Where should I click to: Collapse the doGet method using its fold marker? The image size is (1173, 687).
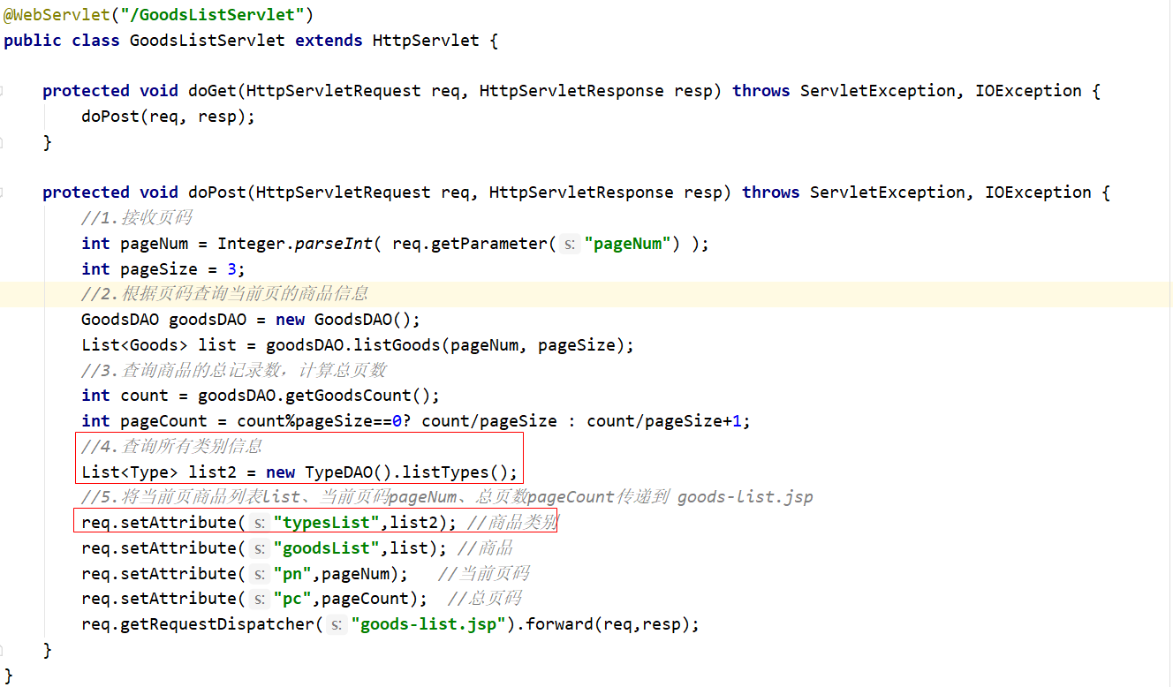click(x=3, y=91)
